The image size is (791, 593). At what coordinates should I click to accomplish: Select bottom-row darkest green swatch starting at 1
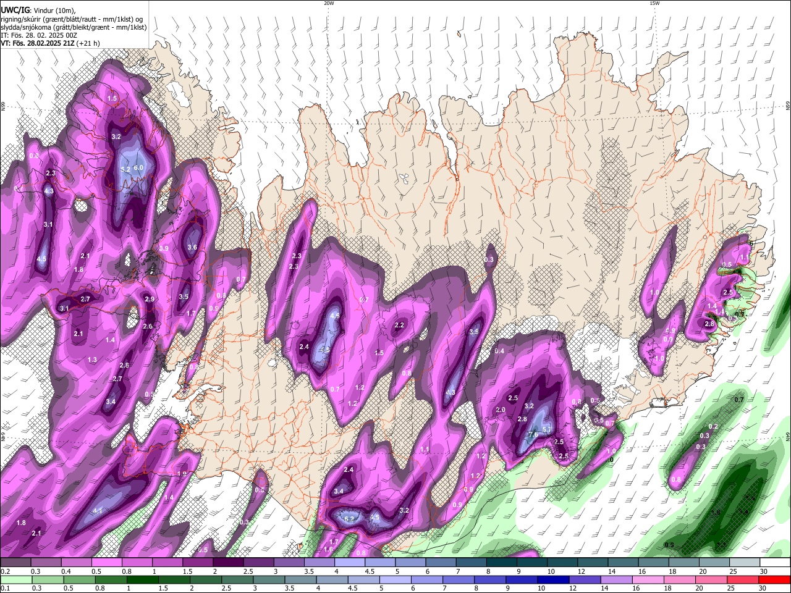tap(142, 580)
